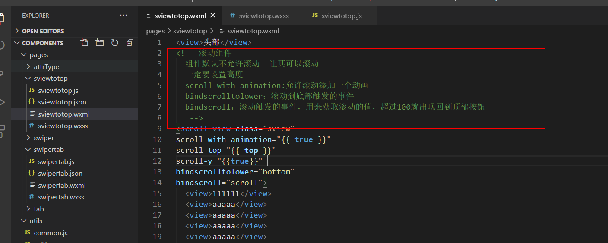
Task: Click the New File icon in COMPONENTS header
Action: (x=85, y=43)
